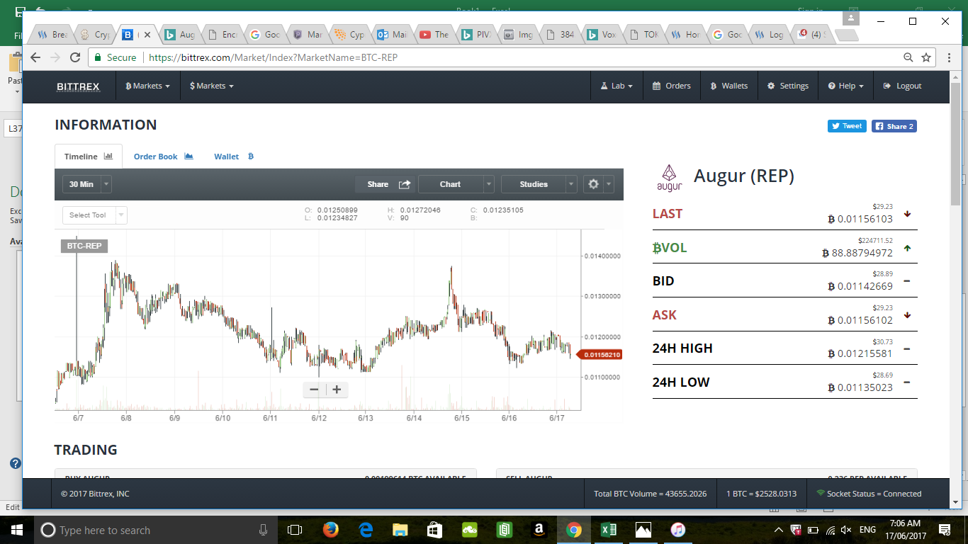Open File Explorer from the taskbar
This screenshot has width=968, height=544.
400,530
